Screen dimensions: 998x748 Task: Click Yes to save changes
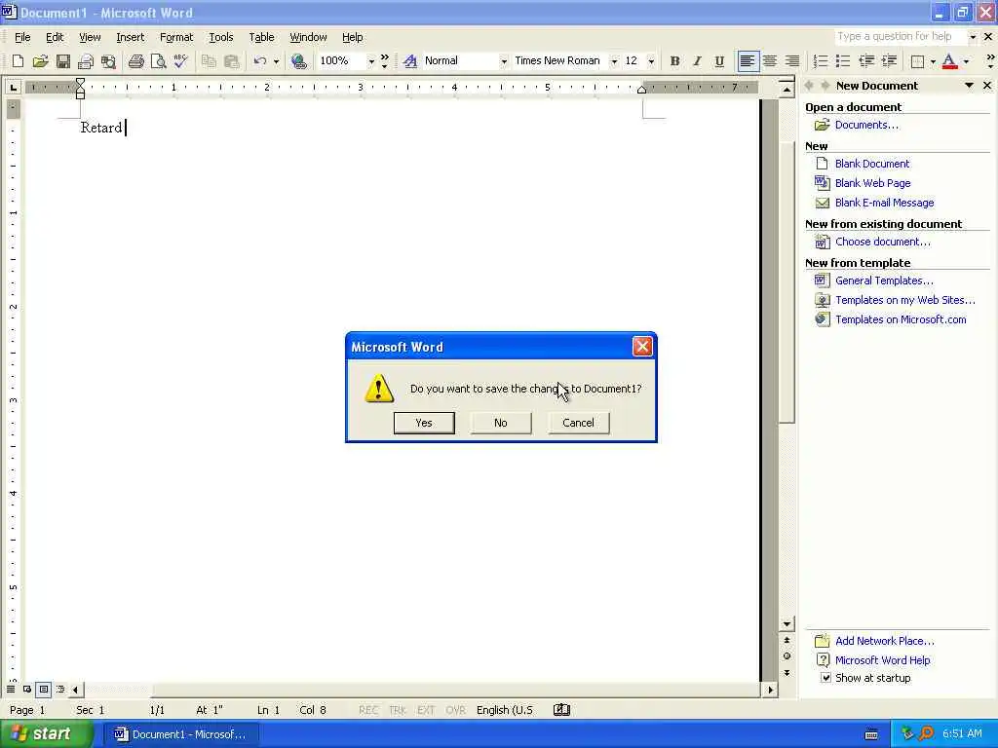point(424,423)
